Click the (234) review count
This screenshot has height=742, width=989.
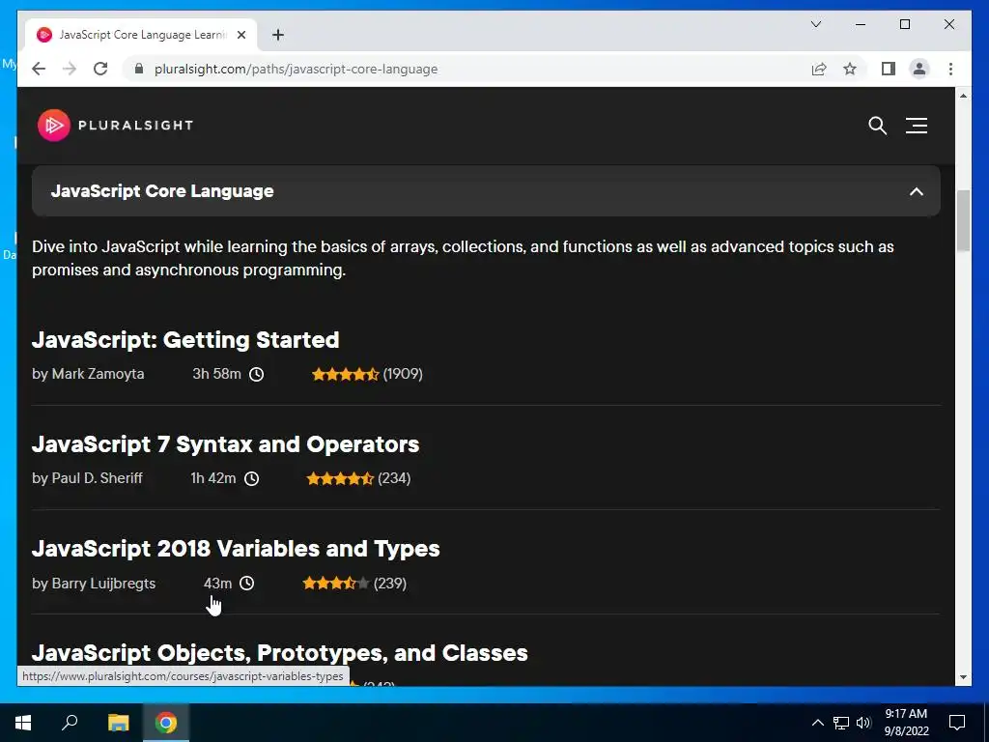pos(394,478)
